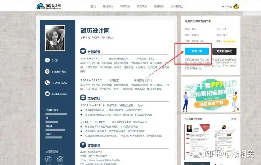Click the medal icon by 奖项荣誉
This screenshot has height=165, width=261.
point(83,145)
